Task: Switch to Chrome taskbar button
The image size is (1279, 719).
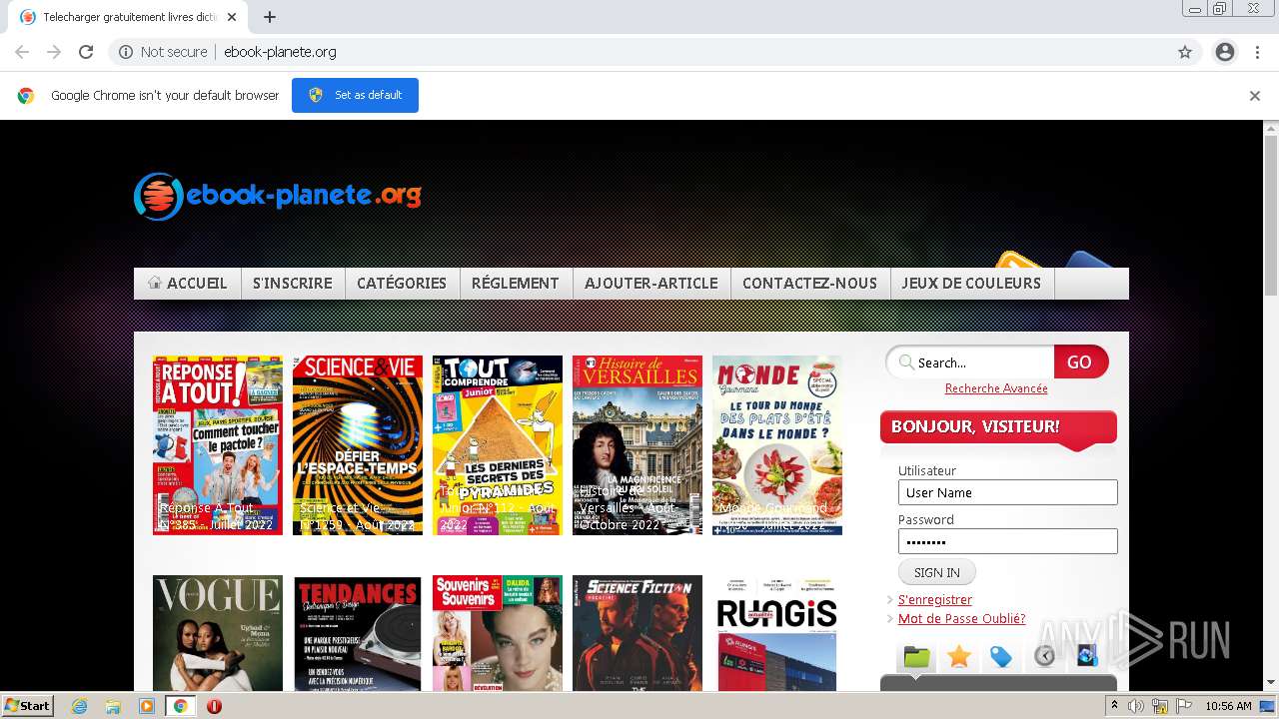Action: point(180,706)
